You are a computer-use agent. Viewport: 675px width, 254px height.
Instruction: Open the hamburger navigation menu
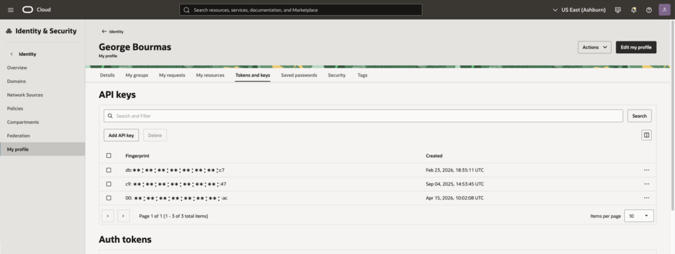pyautogui.click(x=11, y=10)
